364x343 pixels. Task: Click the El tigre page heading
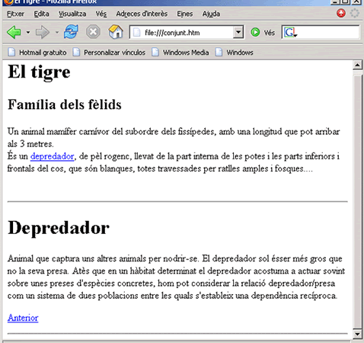coord(39,72)
